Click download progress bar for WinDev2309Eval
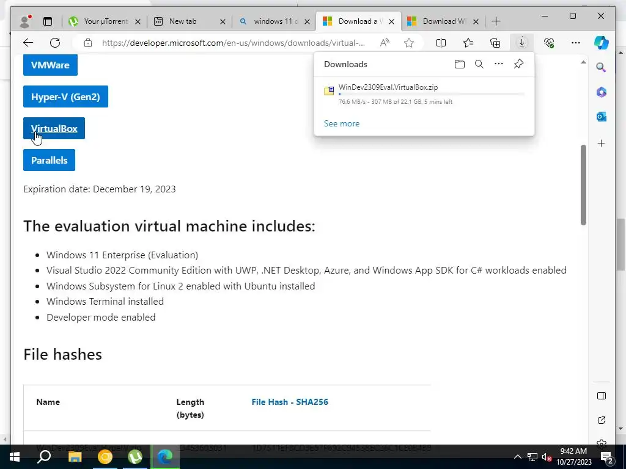The height and width of the screenshot is (469, 626). click(431, 94)
